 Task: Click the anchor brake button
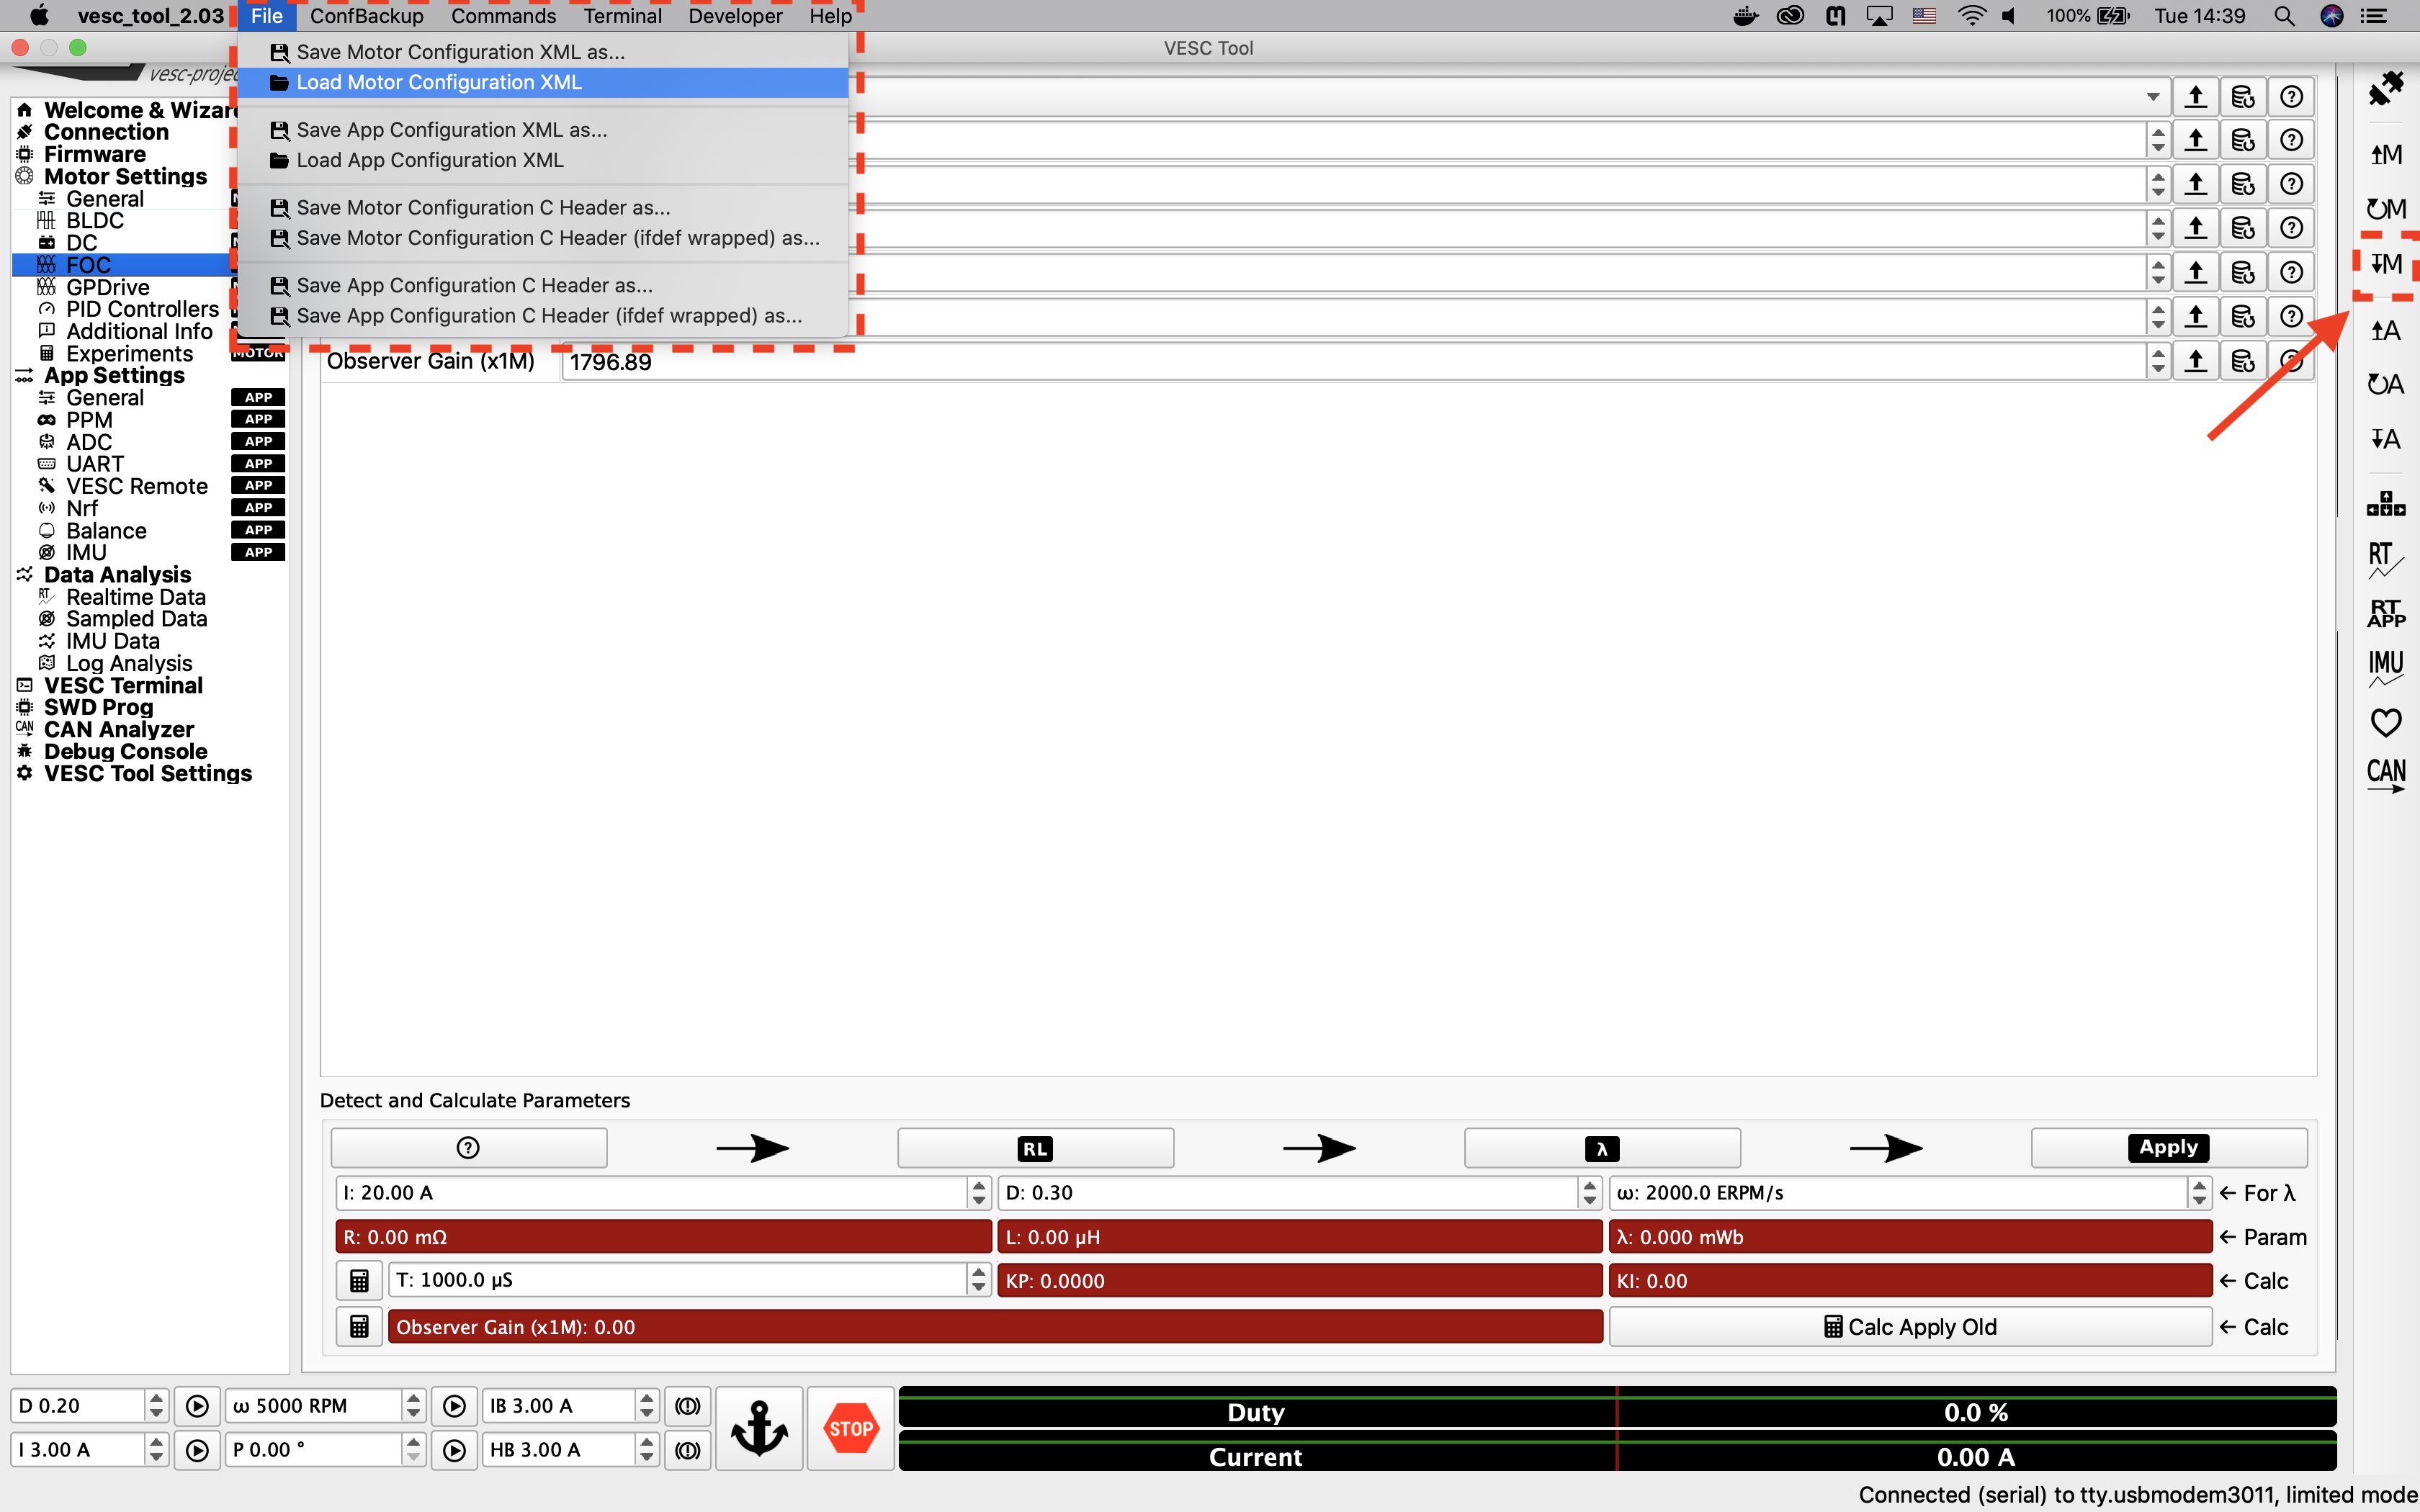(760, 1428)
